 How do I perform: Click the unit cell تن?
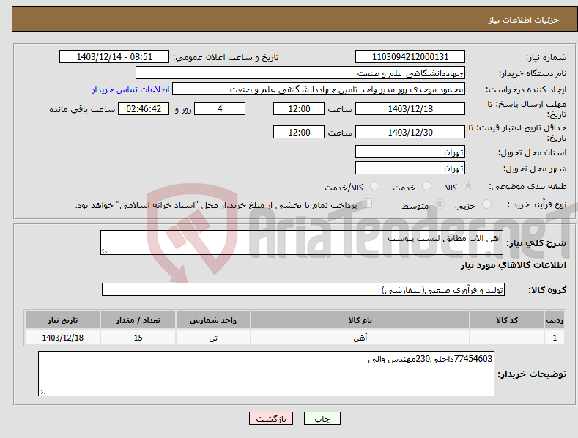pyautogui.click(x=213, y=338)
